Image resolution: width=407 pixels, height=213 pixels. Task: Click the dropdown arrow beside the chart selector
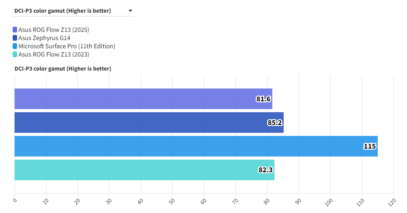(130, 11)
